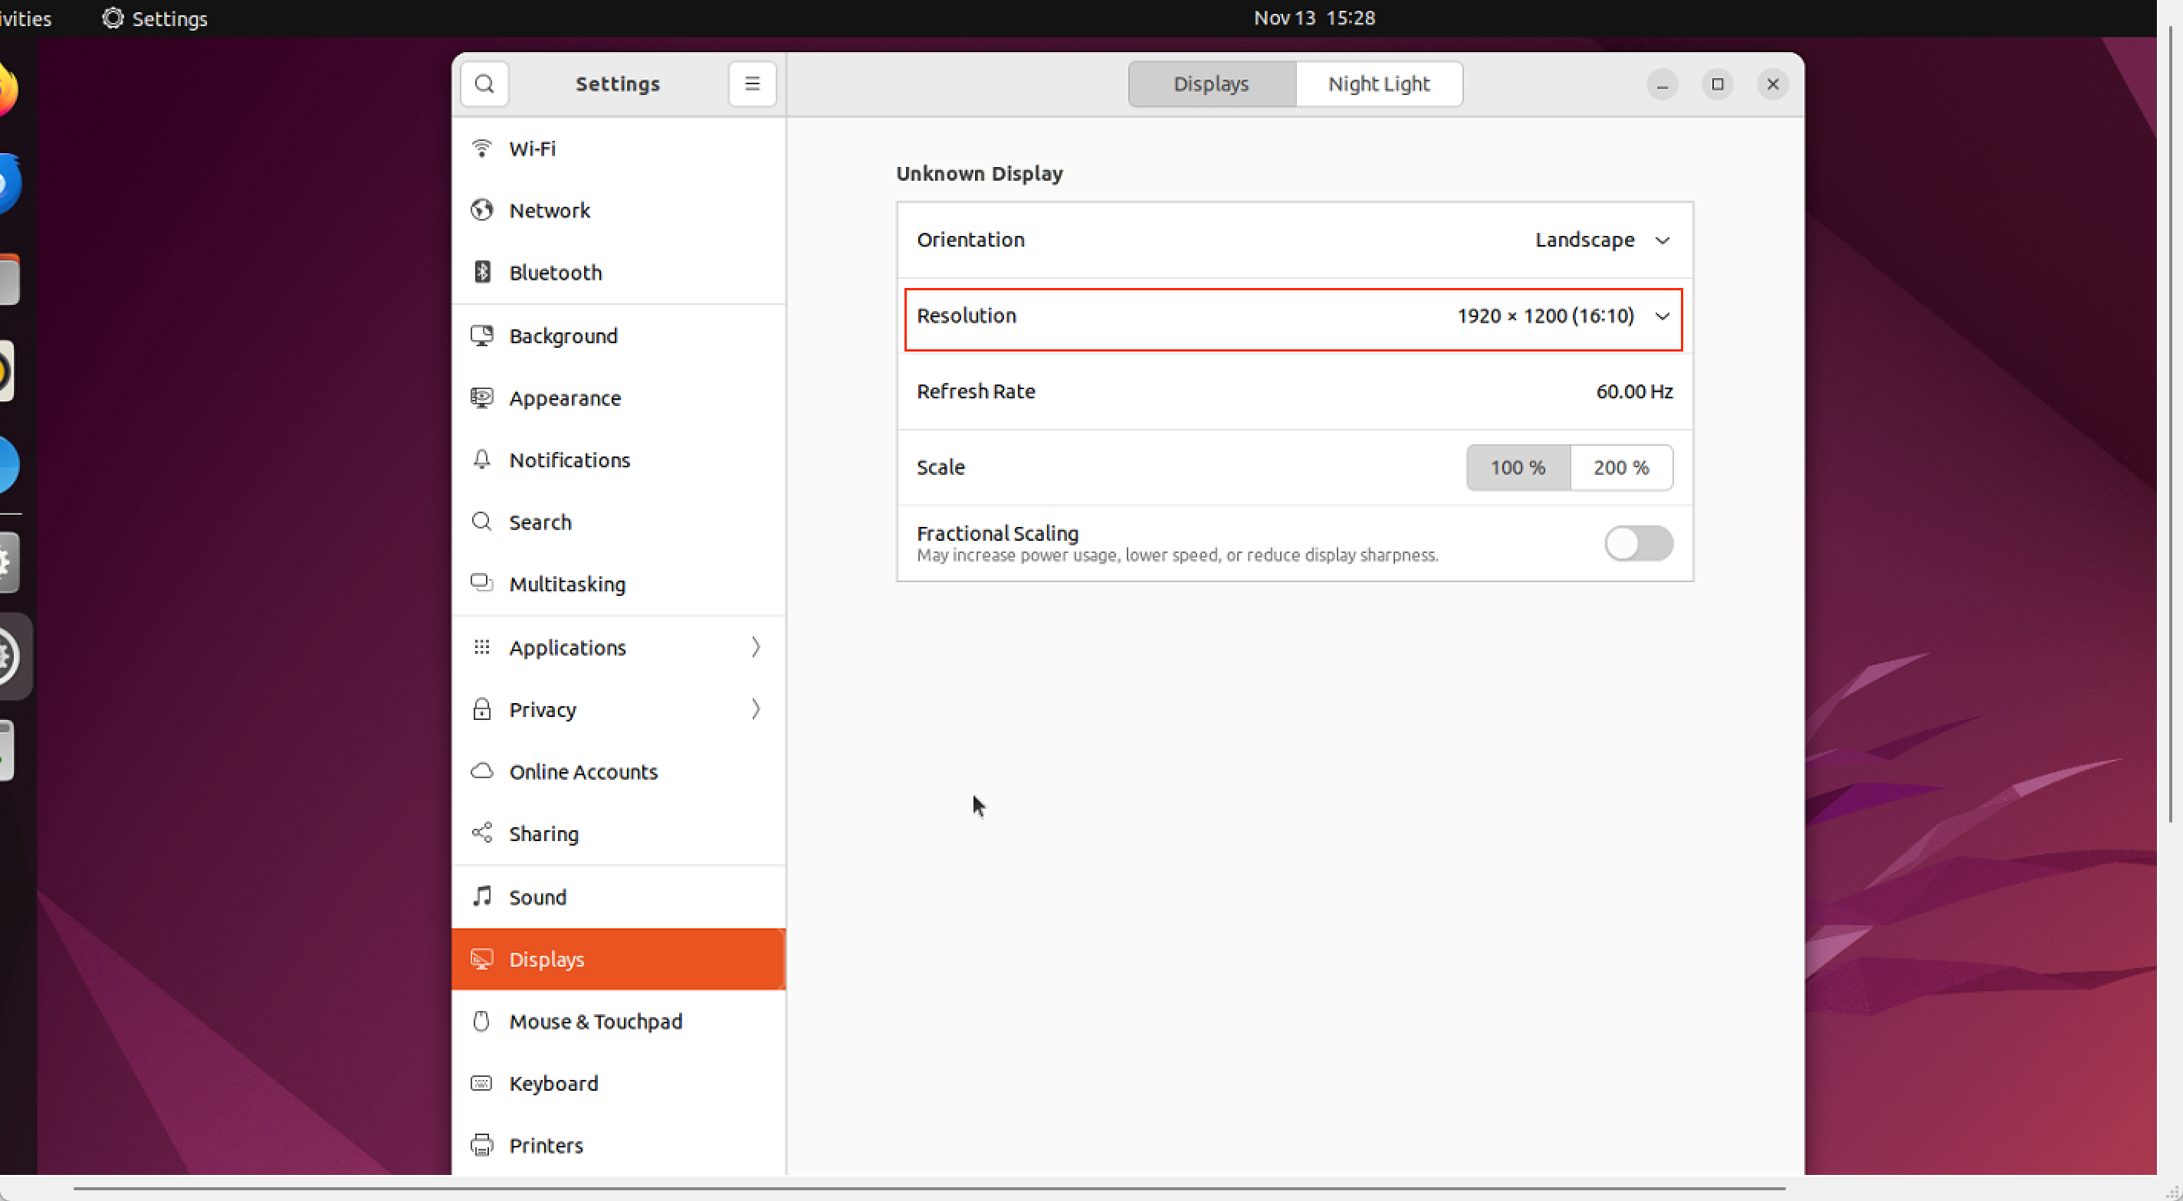Open Mouse & Touchpad settings
The image size is (2183, 1201).
[595, 1020]
